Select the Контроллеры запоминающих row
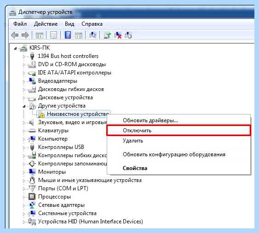Image resolution: width=259 pixels, height=233 pixels. pyautogui.click(x=73, y=164)
